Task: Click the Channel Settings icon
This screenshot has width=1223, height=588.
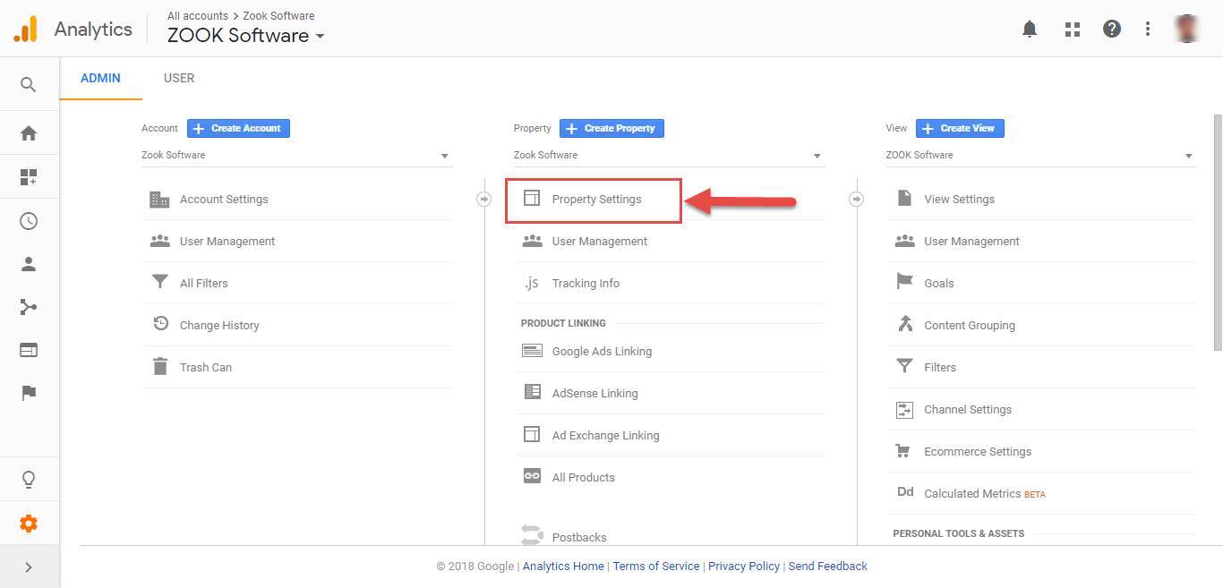Action: [x=904, y=410]
